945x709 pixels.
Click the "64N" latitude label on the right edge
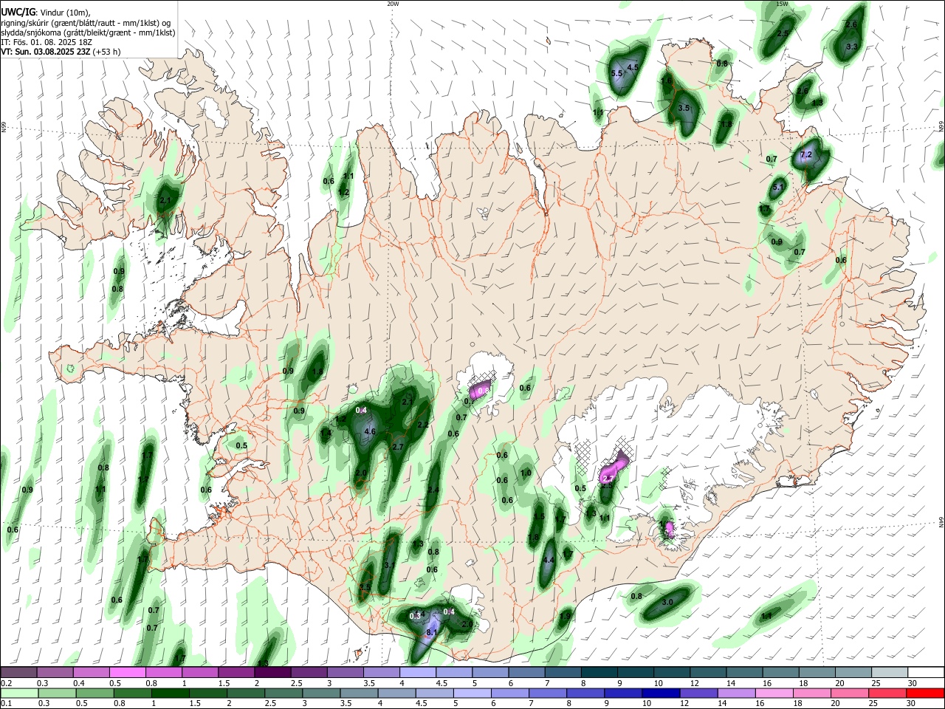941,521
